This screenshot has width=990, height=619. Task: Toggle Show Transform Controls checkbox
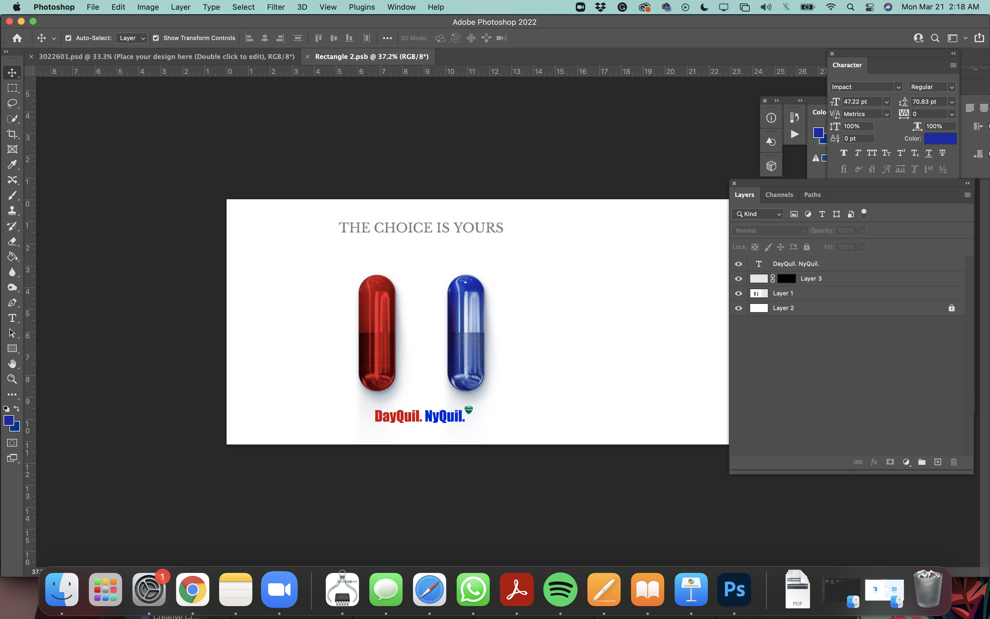point(156,38)
